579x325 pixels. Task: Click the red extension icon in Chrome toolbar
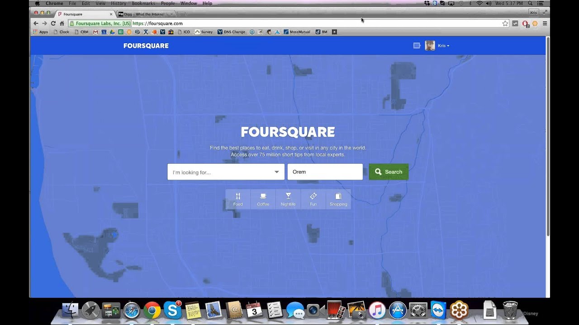coord(525,23)
